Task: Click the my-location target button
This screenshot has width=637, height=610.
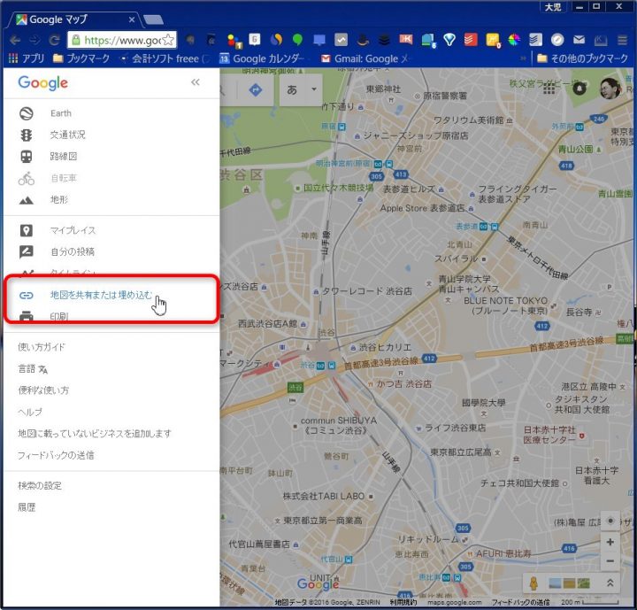Action: point(610,521)
